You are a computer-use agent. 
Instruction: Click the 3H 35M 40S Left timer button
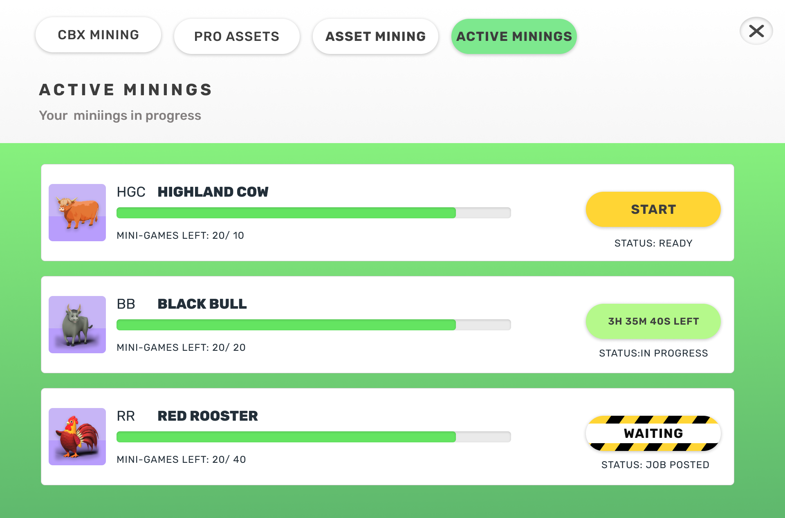tap(653, 321)
